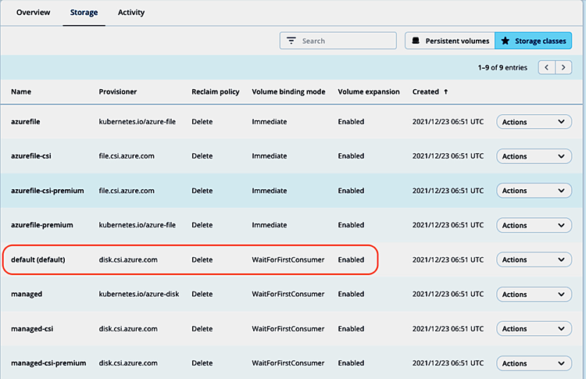This screenshot has width=586, height=379.
Task: Open Actions dropdown for azurefile-premium row
Action: [x=534, y=225]
